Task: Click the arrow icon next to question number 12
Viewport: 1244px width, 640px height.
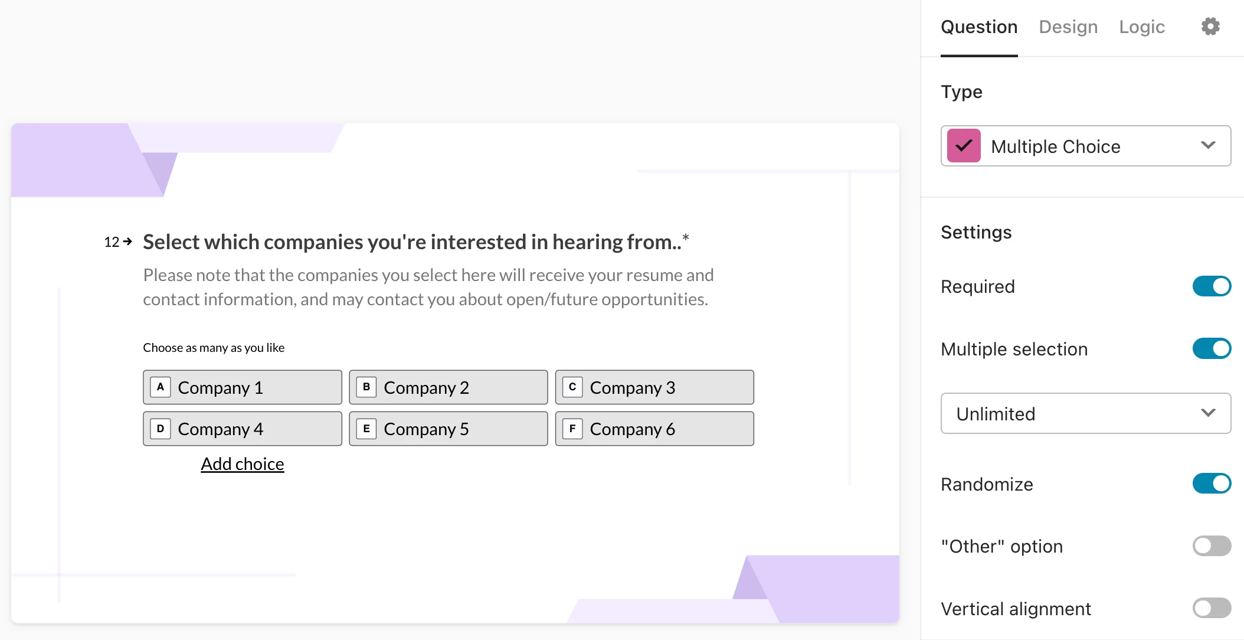Action: (x=127, y=241)
